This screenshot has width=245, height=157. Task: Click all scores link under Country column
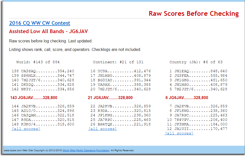point(179,133)
